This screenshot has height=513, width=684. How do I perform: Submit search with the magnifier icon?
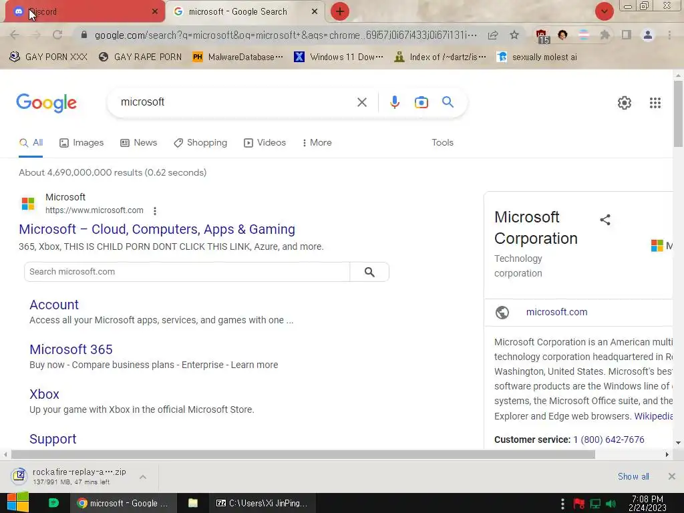tap(448, 102)
